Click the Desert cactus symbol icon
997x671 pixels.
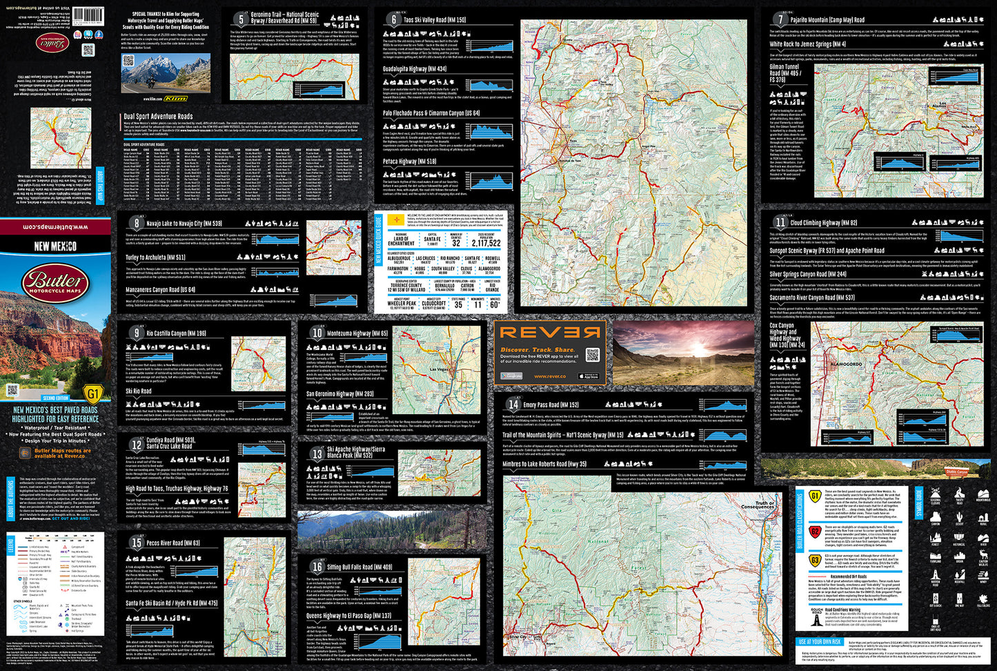point(960,517)
